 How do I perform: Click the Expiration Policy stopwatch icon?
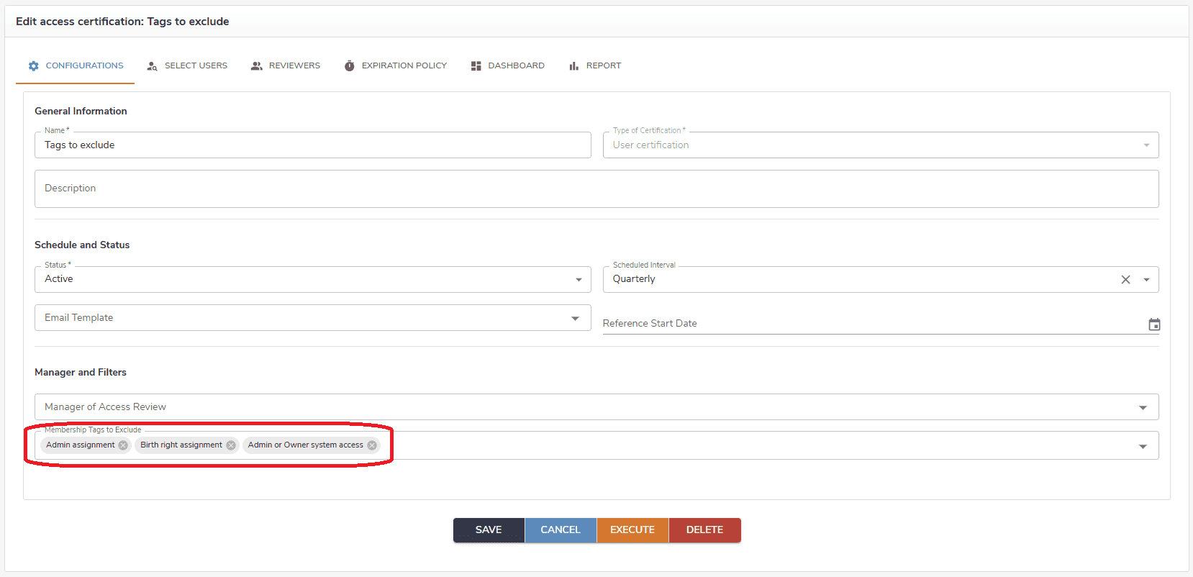pyautogui.click(x=350, y=66)
